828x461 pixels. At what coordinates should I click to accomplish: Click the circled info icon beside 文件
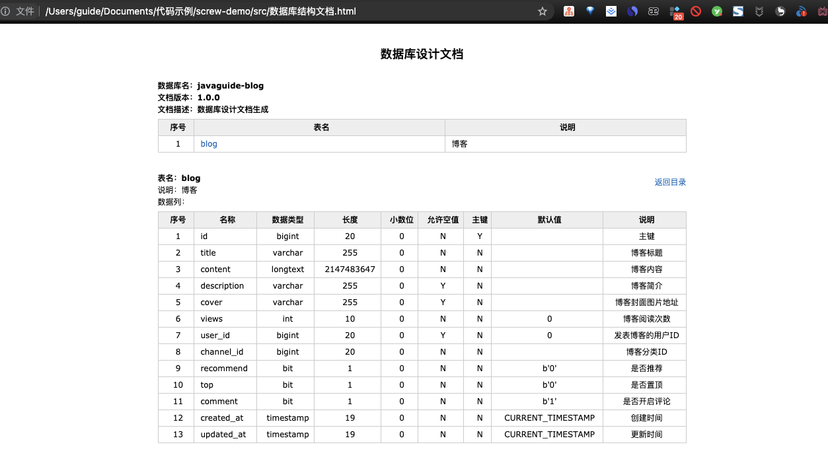pos(7,11)
